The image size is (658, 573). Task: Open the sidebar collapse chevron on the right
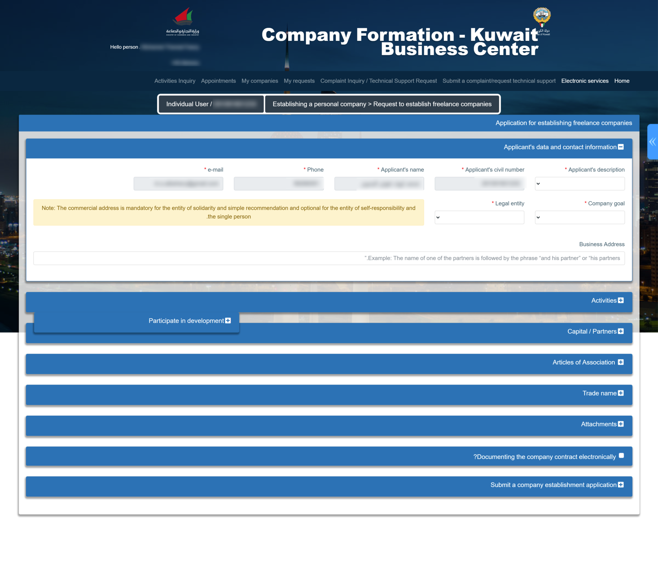[x=653, y=142]
